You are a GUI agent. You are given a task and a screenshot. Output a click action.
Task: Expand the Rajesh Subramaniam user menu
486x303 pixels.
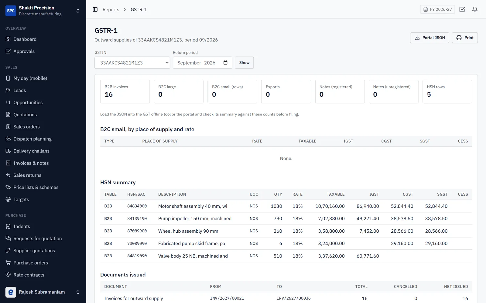tap(78, 292)
